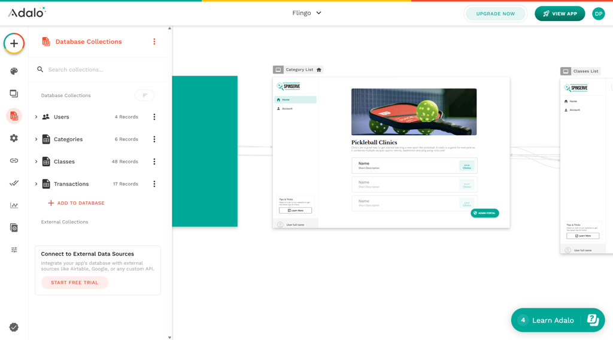Open the Users collection options menu

(x=154, y=117)
